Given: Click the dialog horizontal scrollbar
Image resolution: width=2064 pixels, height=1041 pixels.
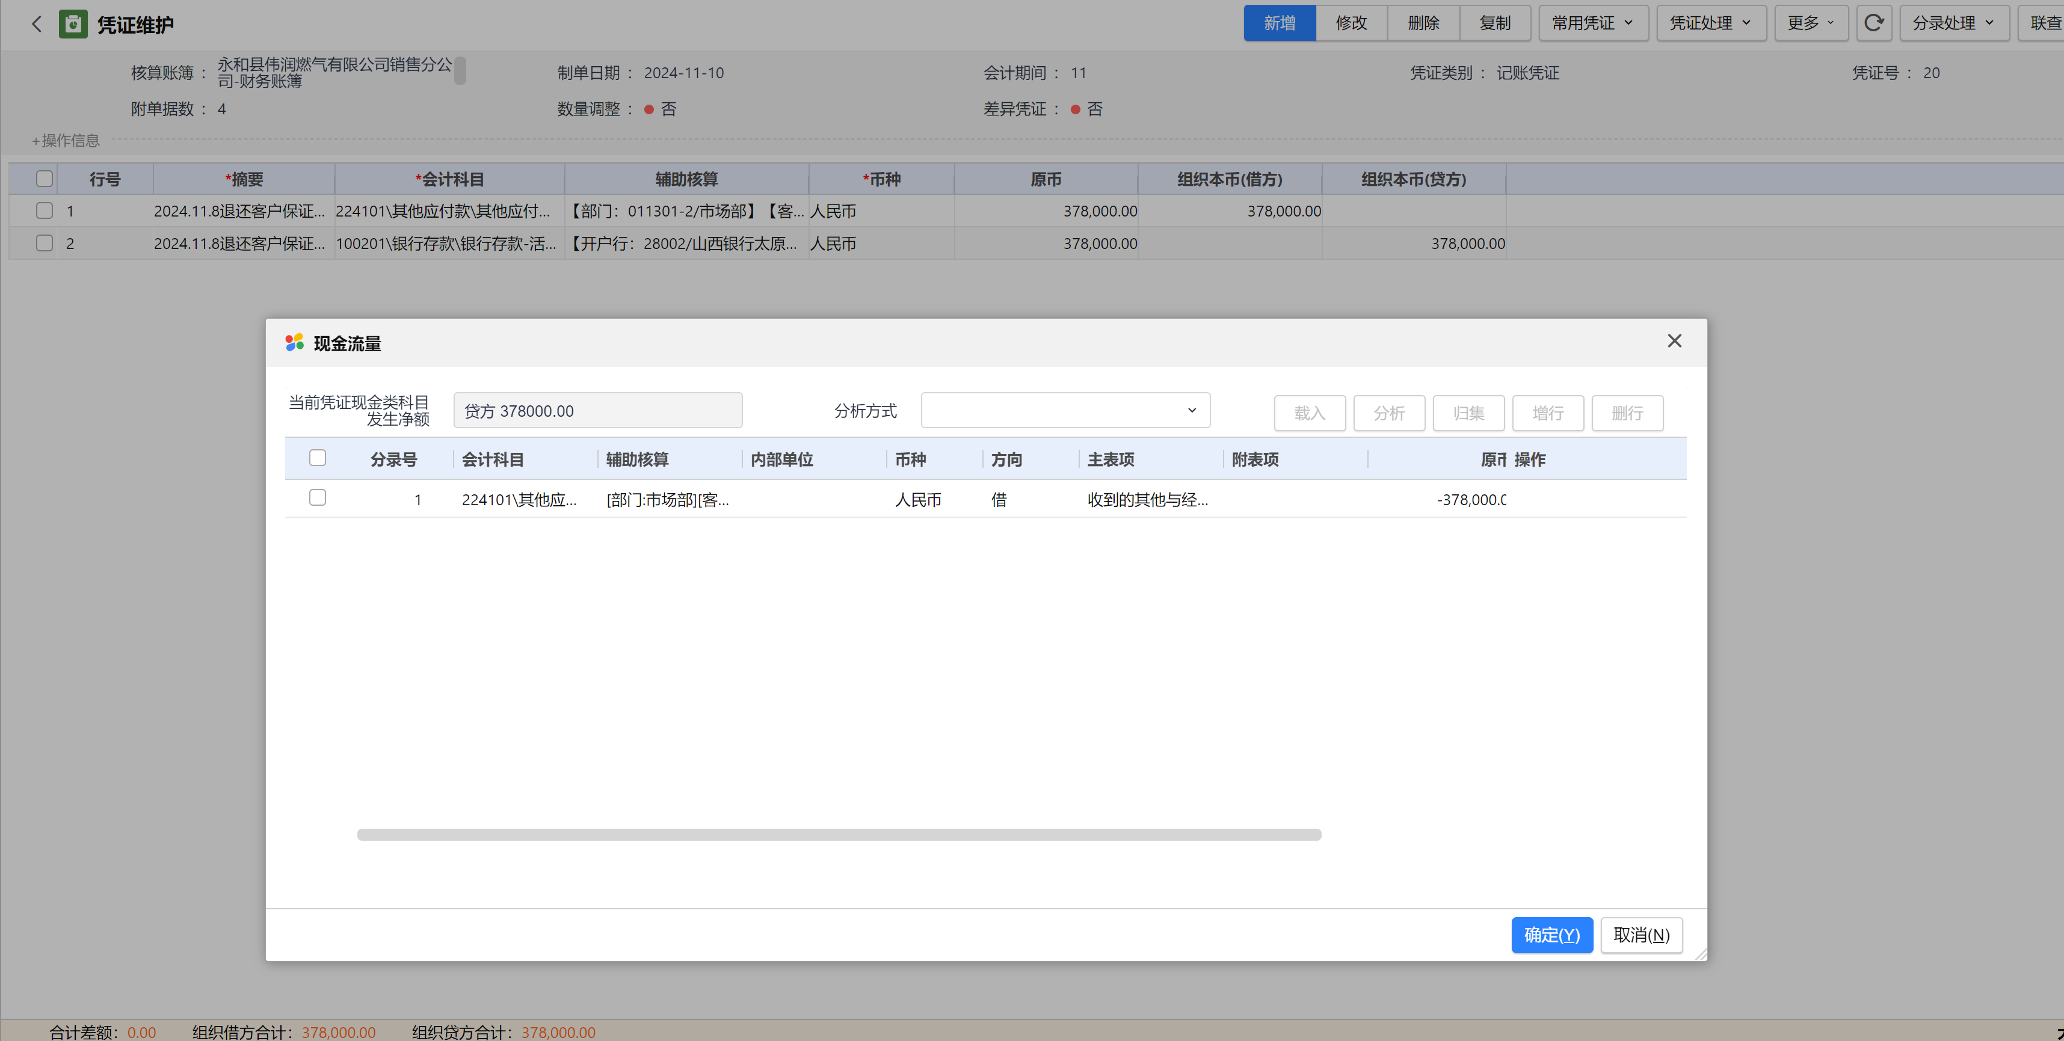Looking at the screenshot, I should tap(839, 834).
